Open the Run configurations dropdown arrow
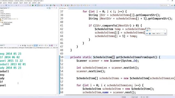Image resolution: width=175 pixels, height=98 pixels. 52,5
